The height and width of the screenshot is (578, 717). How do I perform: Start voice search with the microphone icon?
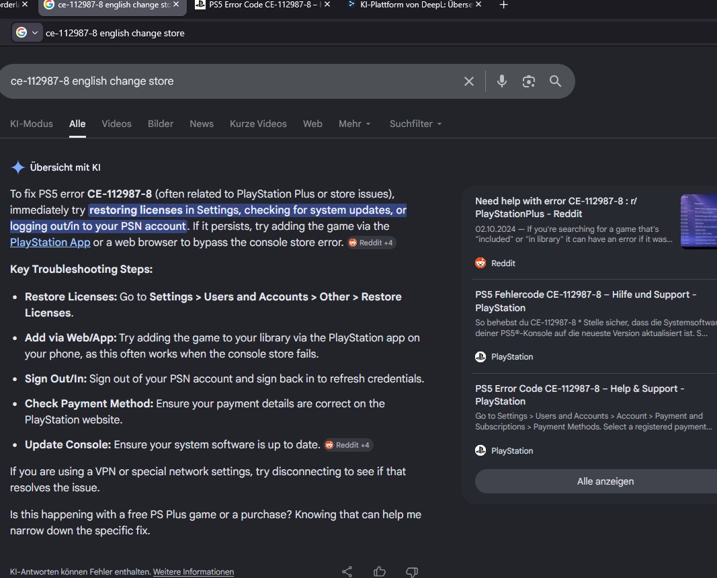click(x=501, y=81)
